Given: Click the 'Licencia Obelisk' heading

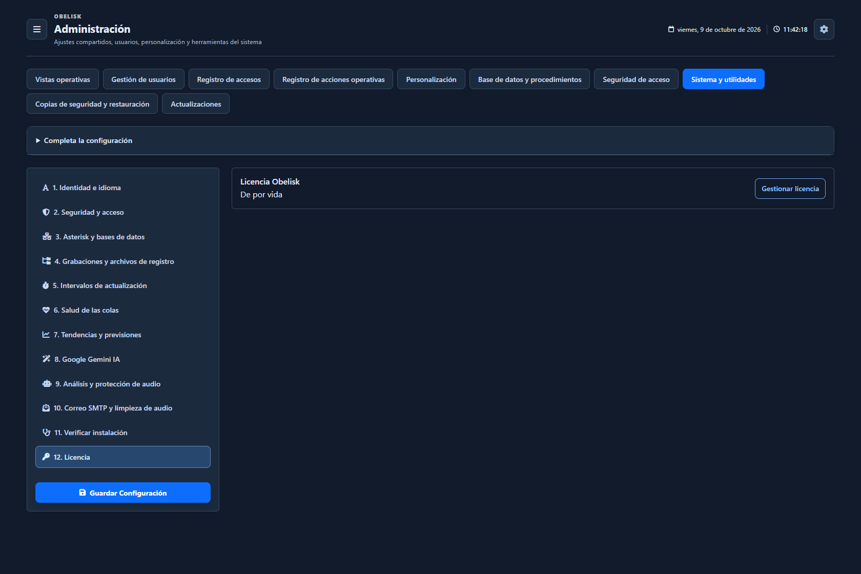Looking at the screenshot, I should pos(270,181).
